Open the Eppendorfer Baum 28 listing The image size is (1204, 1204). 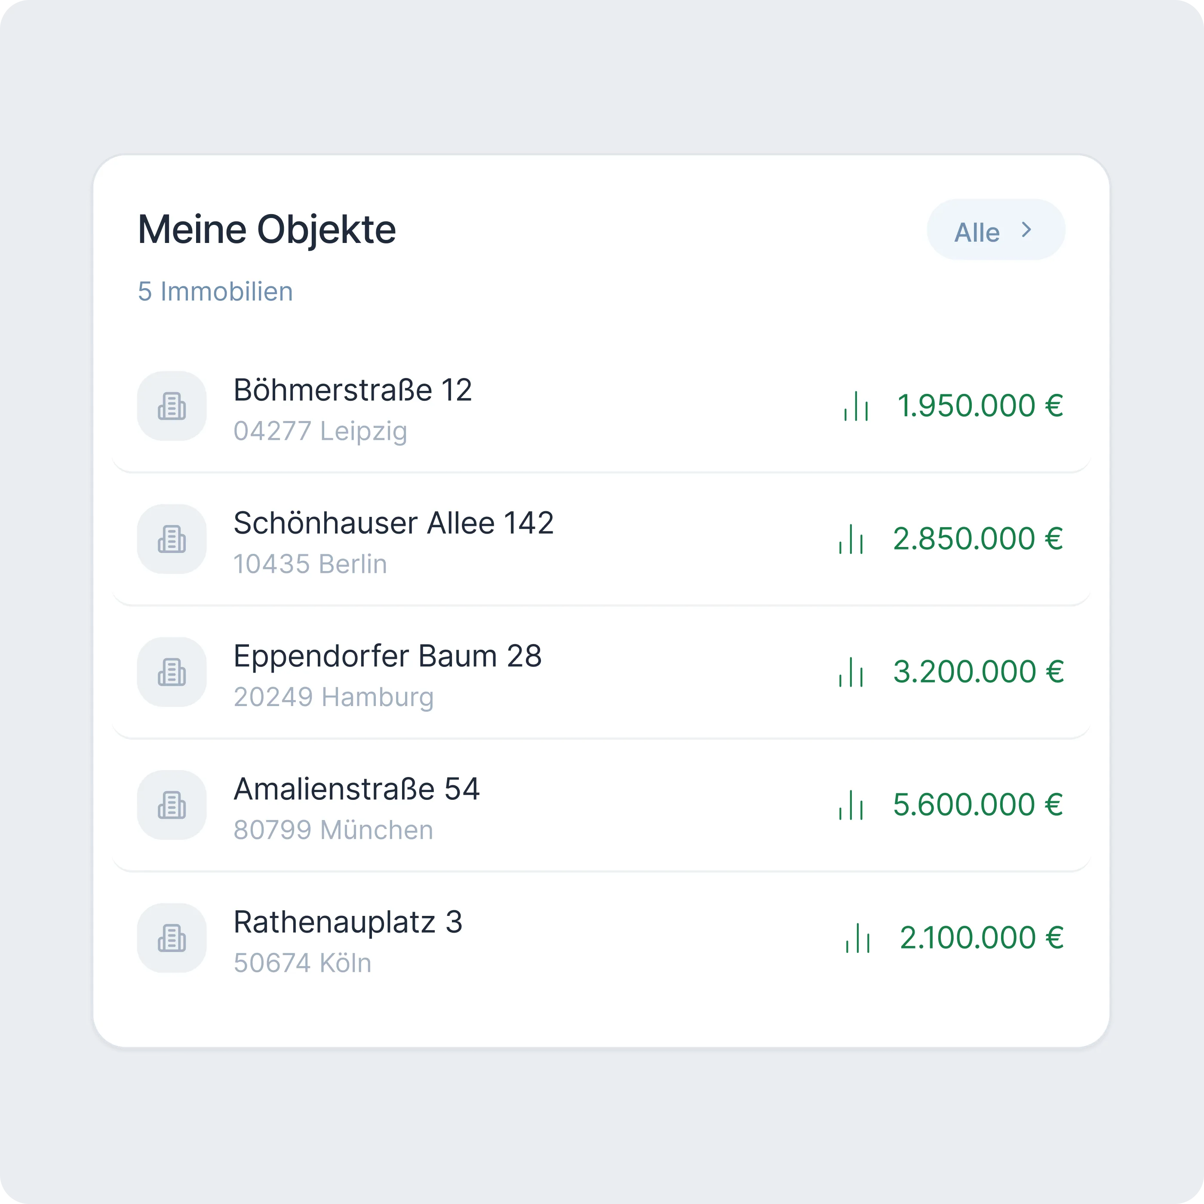click(602, 672)
